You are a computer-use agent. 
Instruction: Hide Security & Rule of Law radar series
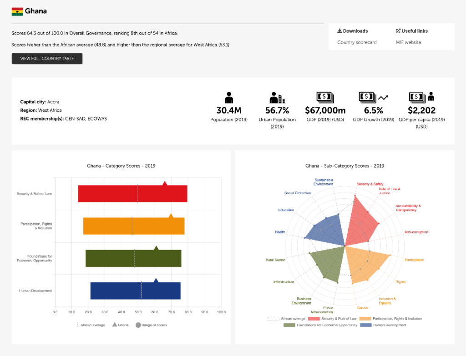334,319
